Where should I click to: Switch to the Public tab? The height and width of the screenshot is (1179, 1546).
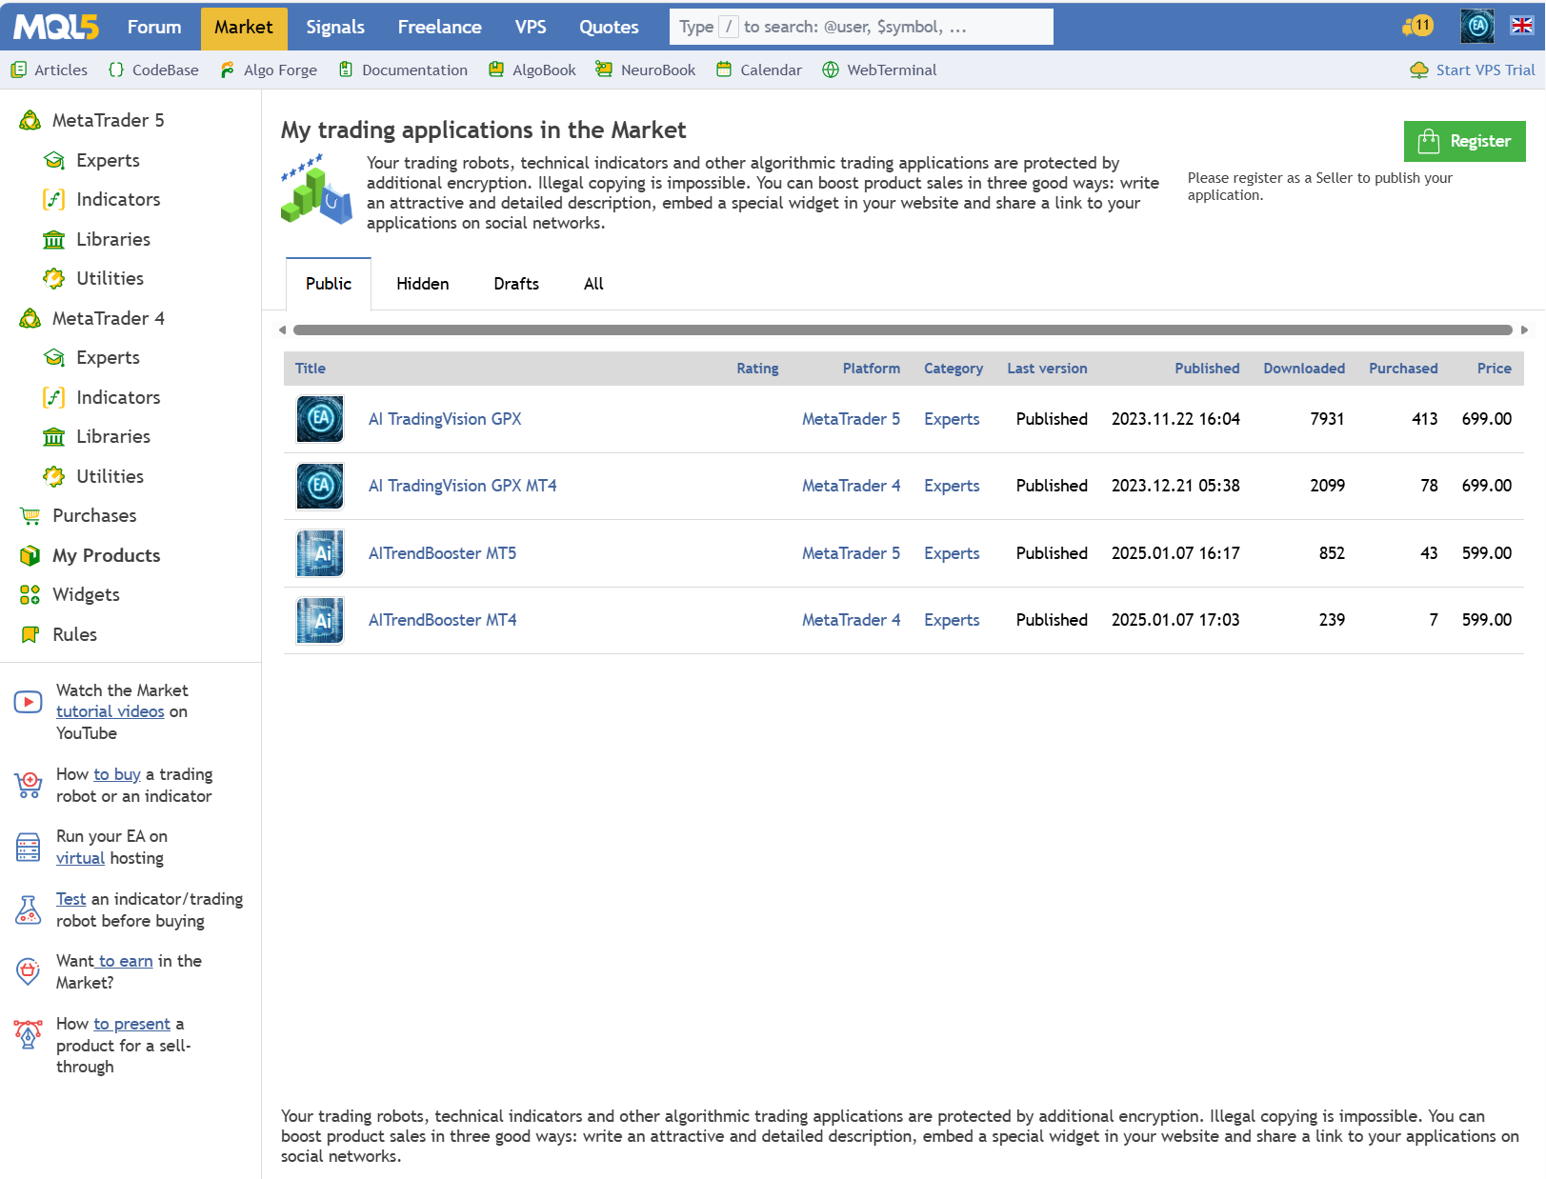pos(329,284)
